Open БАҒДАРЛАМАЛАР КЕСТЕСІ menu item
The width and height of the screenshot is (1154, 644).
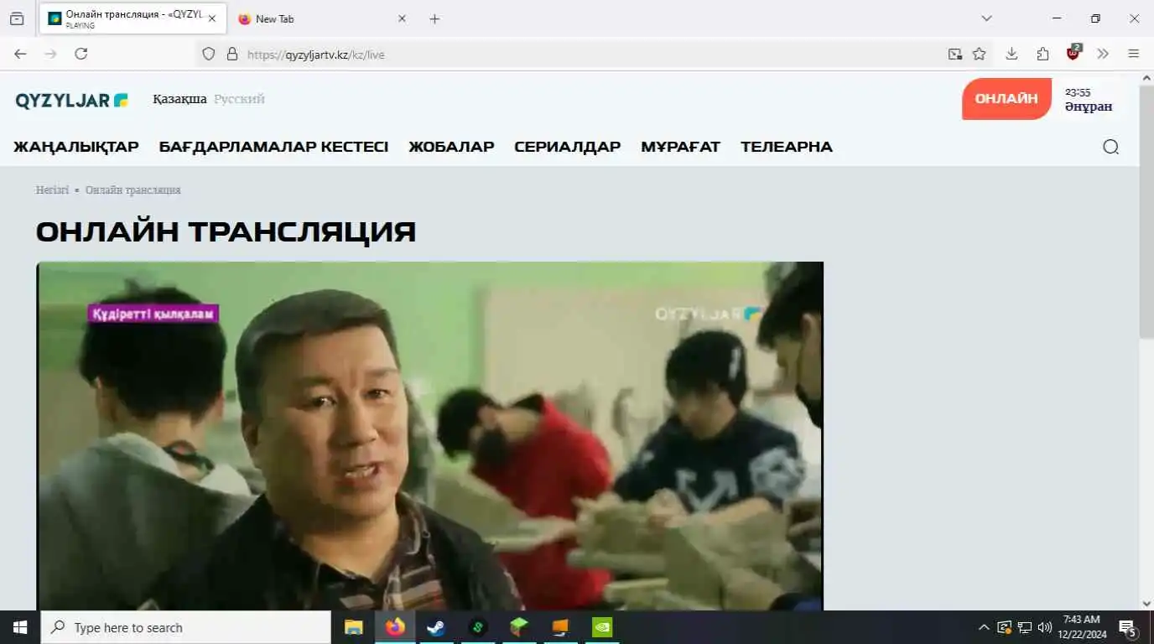pyautogui.click(x=273, y=147)
